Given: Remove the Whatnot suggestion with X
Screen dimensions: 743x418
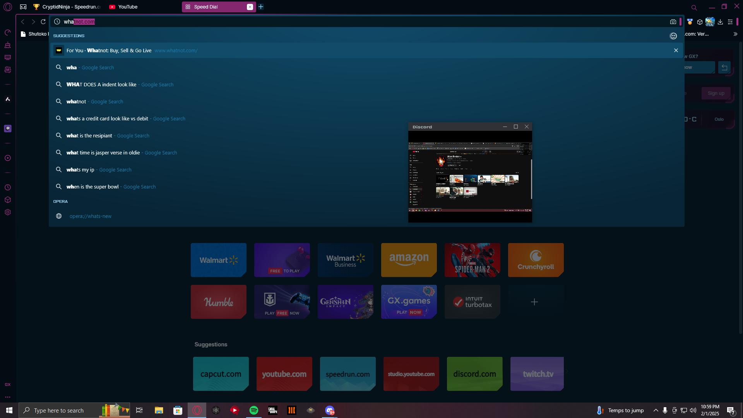Looking at the screenshot, I should click(x=676, y=51).
